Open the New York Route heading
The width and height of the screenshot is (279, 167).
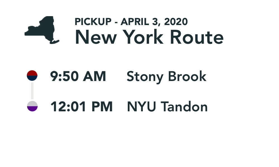pyautogui.click(x=149, y=37)
